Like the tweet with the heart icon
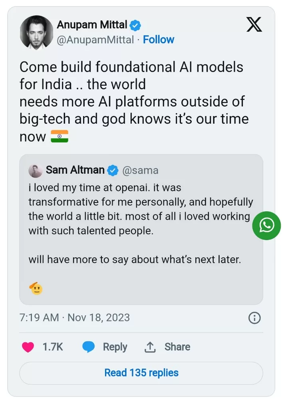Screen dimensions: 282x399 [28, 347]
